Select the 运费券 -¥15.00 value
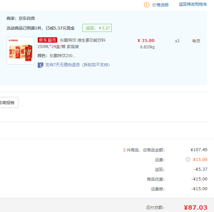This screenshot has width=214, height=212. (x=199, y=189)
